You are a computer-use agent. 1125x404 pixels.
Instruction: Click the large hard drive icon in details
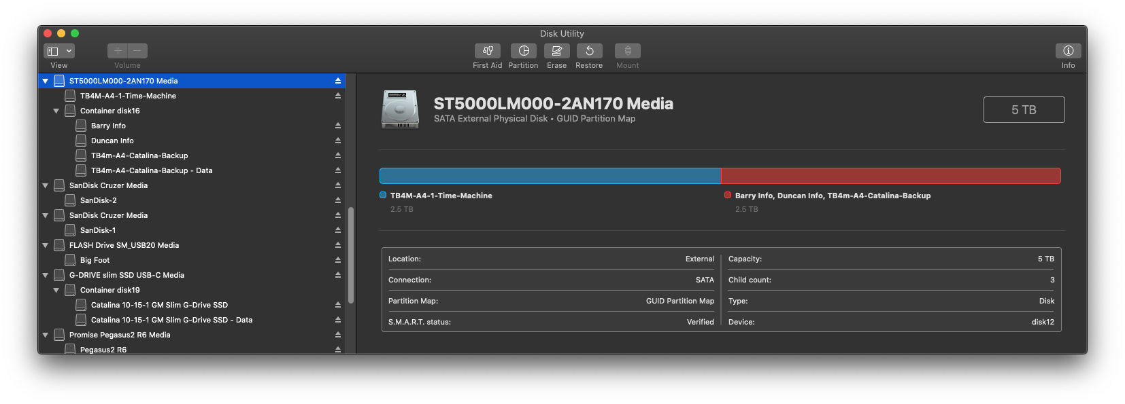(400, 109)
